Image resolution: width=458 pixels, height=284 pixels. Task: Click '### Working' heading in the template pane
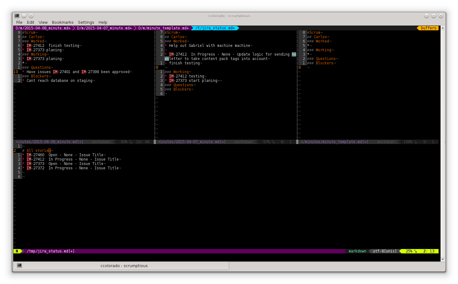pos(320,50)
